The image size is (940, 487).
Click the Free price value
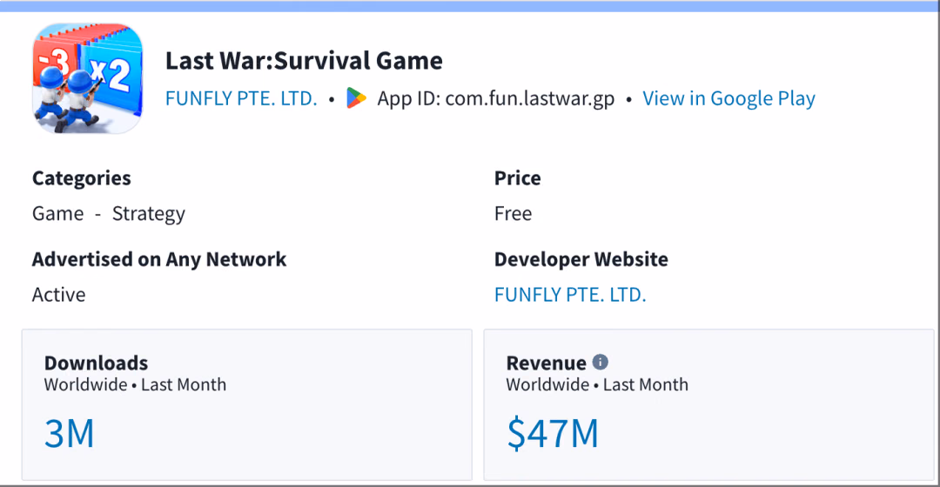pos(514,213)
